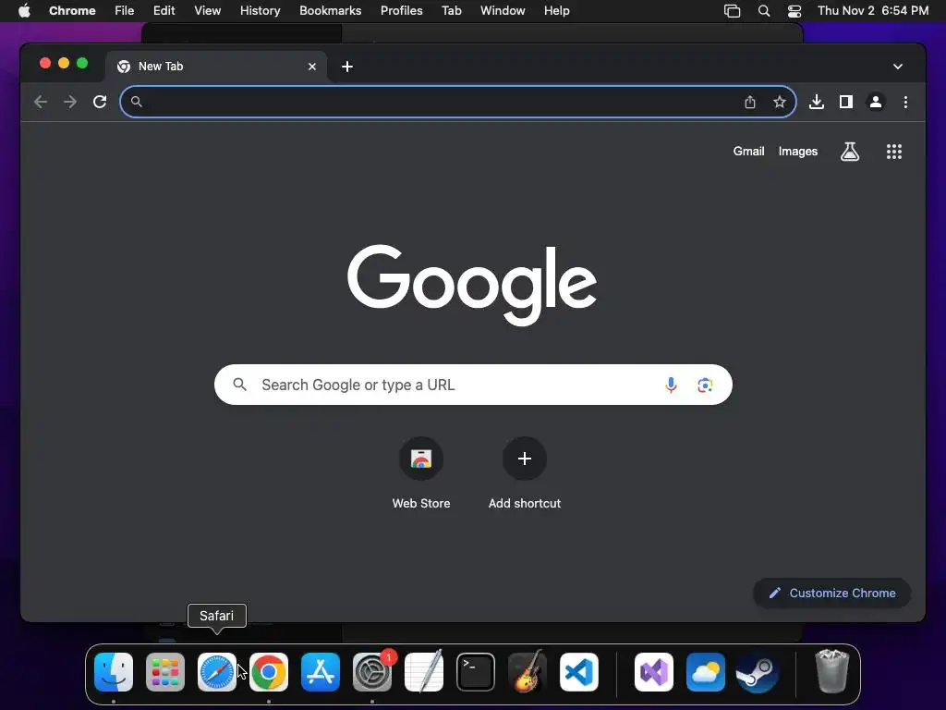This screenshot has height=710, width=946.
Task: Open Search Labs flask icon
Action: pyautogui.click(x=850, y=152)
